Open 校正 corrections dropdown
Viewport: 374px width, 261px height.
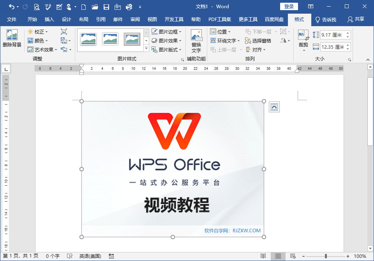click(38, 32)
